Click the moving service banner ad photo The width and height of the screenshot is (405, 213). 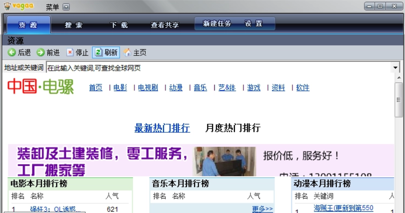pos(224,161)
